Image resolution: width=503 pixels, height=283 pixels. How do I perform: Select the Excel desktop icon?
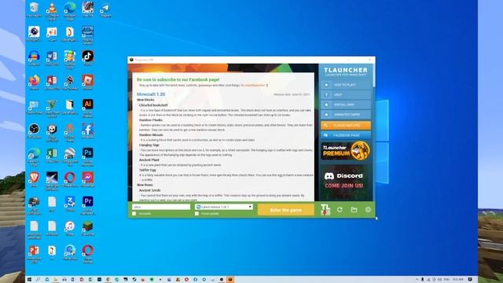pos(52,155)
